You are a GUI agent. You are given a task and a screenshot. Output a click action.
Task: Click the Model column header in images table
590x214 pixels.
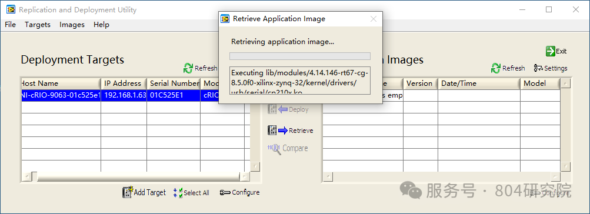541,83
